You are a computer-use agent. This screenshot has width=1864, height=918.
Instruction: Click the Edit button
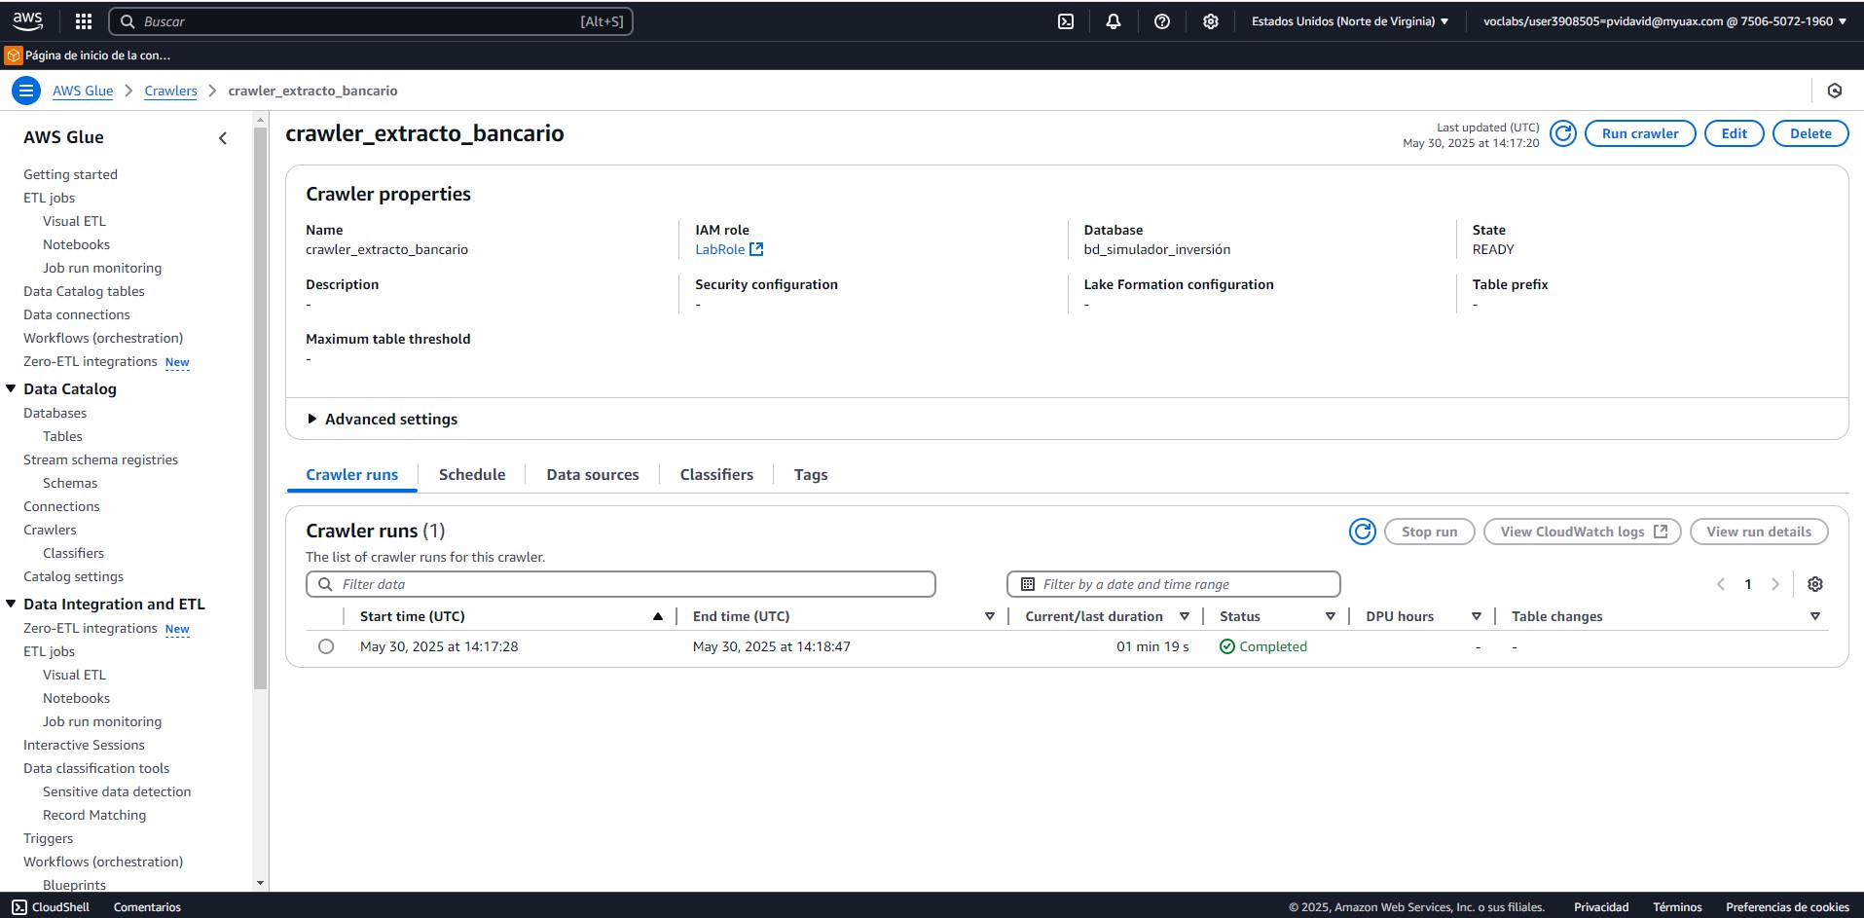1734,133
